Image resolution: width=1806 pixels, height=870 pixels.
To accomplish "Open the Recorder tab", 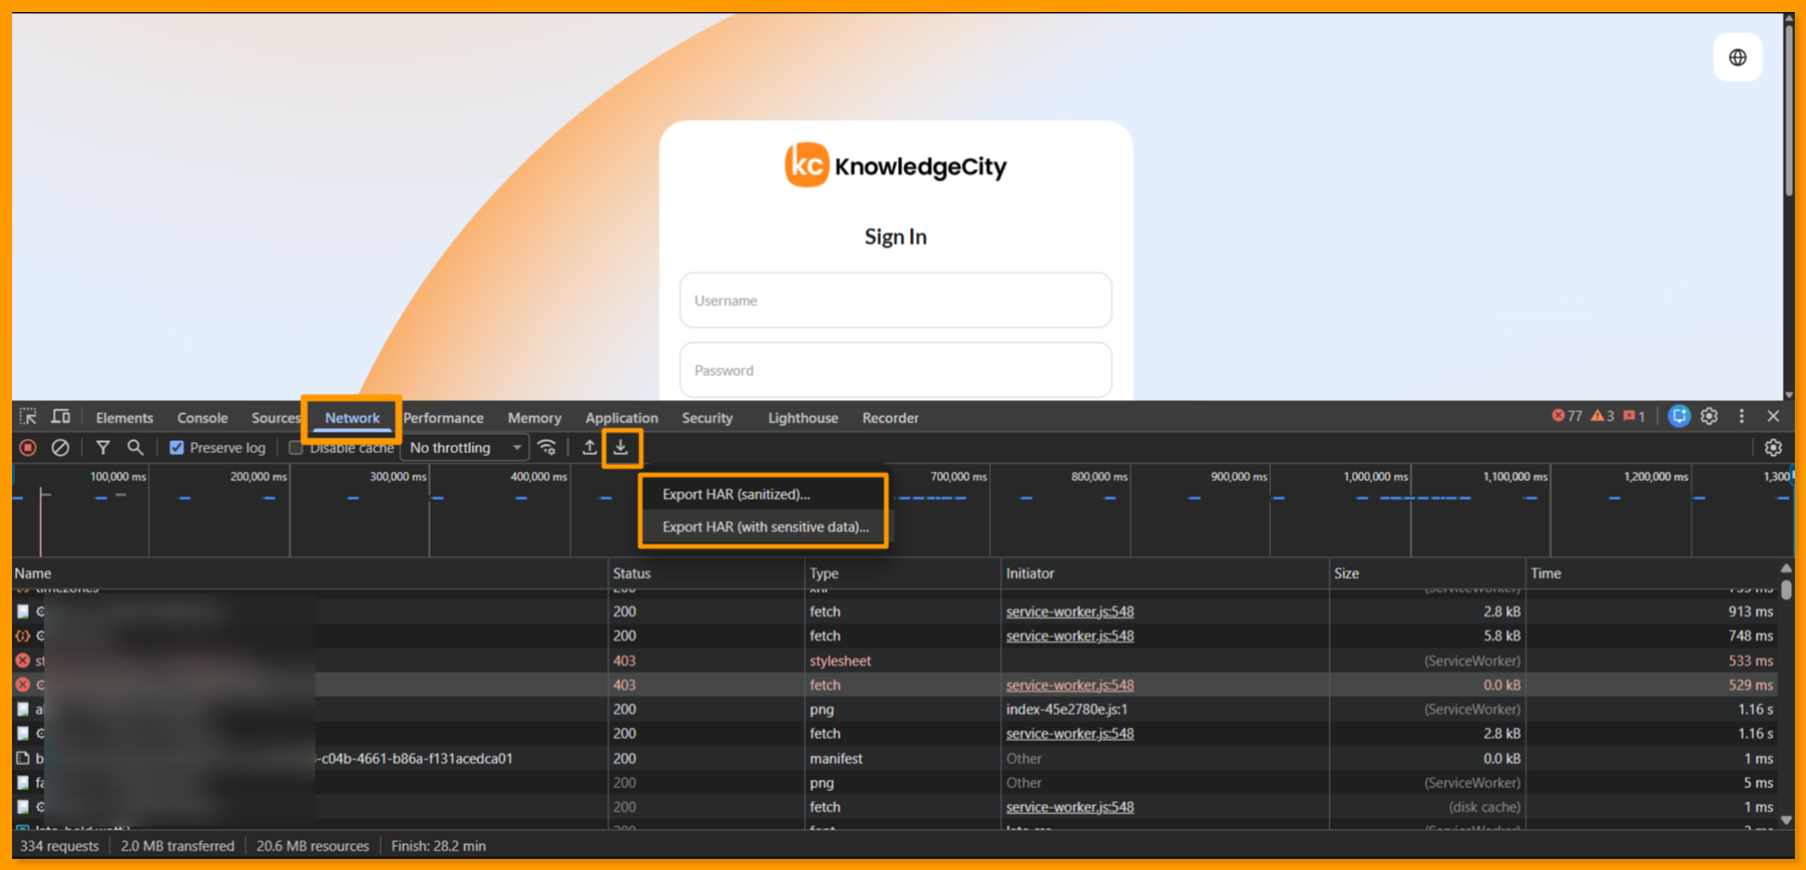I will (x=890, y=418).
